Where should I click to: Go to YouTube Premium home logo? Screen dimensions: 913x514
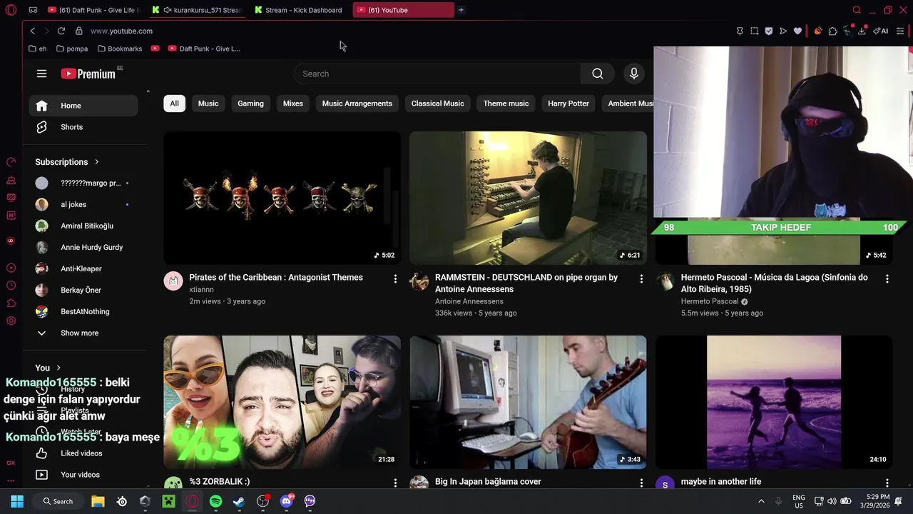(88, 74)
